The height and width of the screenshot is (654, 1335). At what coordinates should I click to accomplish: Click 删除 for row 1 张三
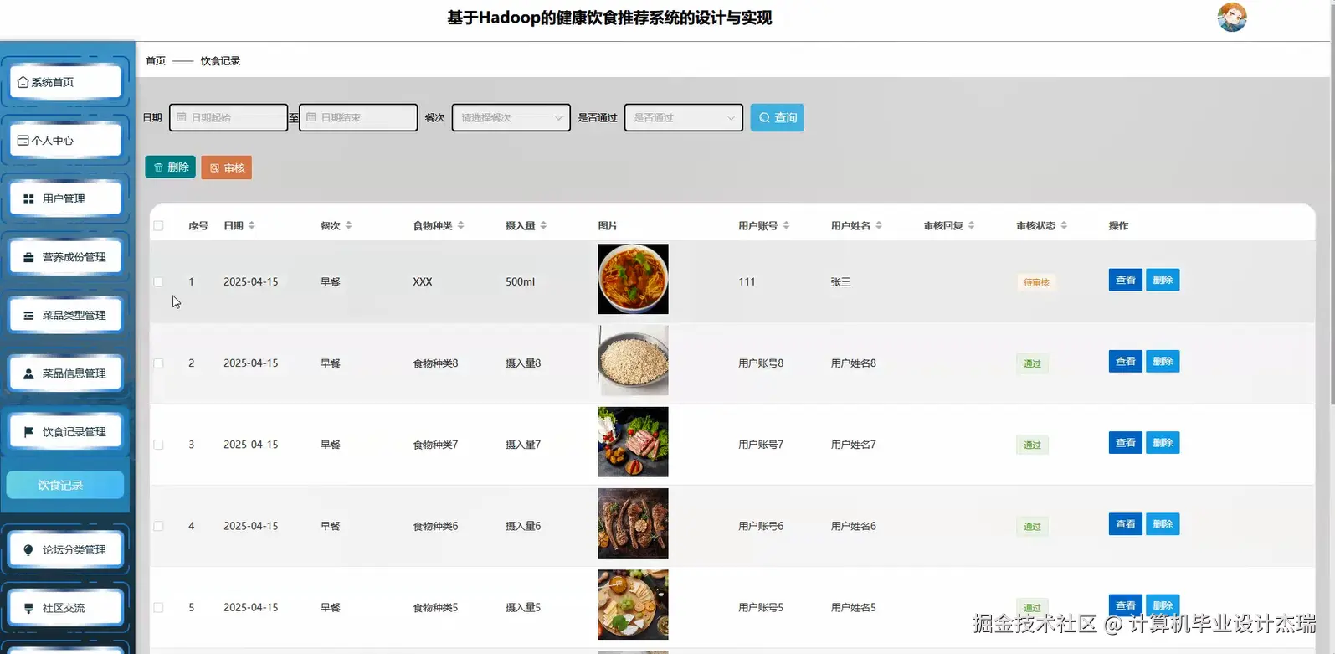point(1163,280)
